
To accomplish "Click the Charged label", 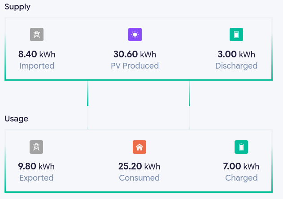I will click(241, 178).
